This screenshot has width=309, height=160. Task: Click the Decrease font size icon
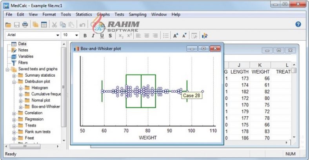pyautogui.click(x=184, y=36)
